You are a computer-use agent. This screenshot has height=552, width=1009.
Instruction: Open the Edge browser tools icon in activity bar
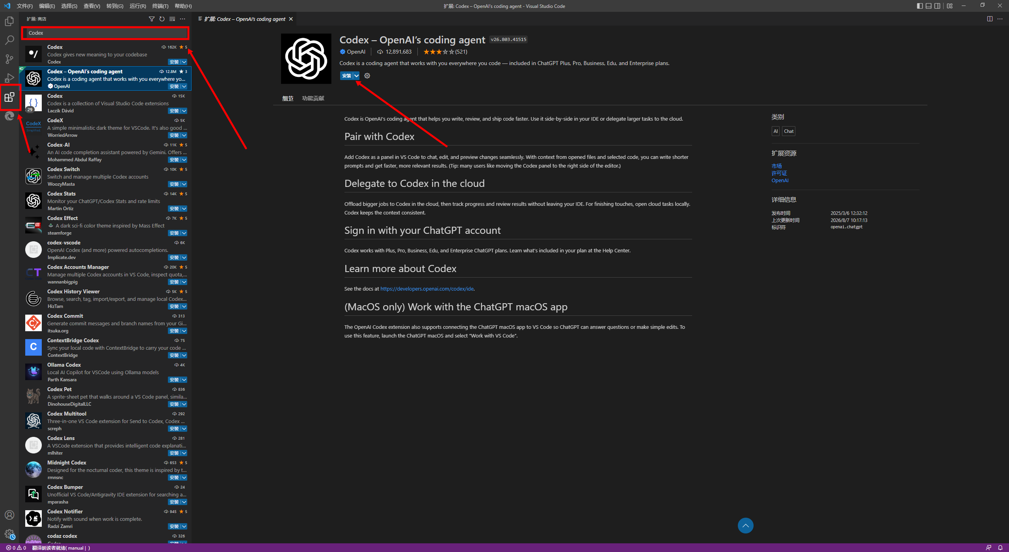click(9, 116)
